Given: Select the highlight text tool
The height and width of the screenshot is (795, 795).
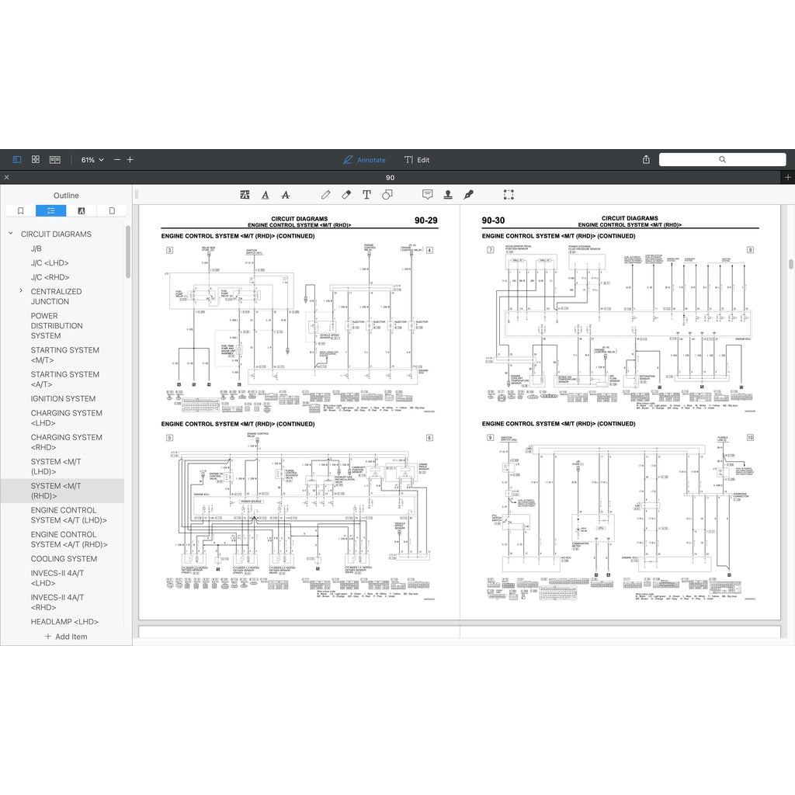Looking at the screenshot, I should point(245,195).
